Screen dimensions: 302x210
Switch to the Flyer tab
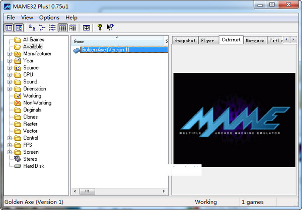click(207, 41)
